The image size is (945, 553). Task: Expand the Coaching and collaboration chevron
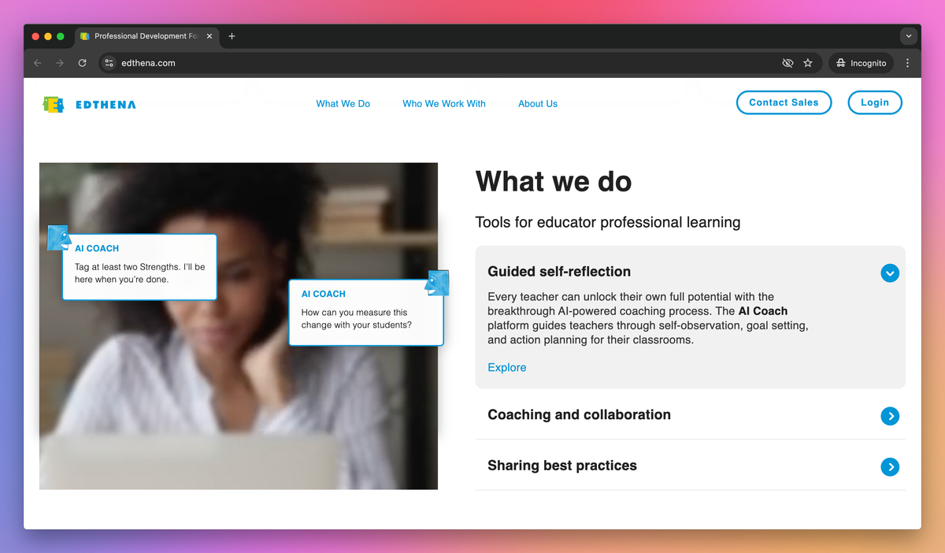point(890,416)
